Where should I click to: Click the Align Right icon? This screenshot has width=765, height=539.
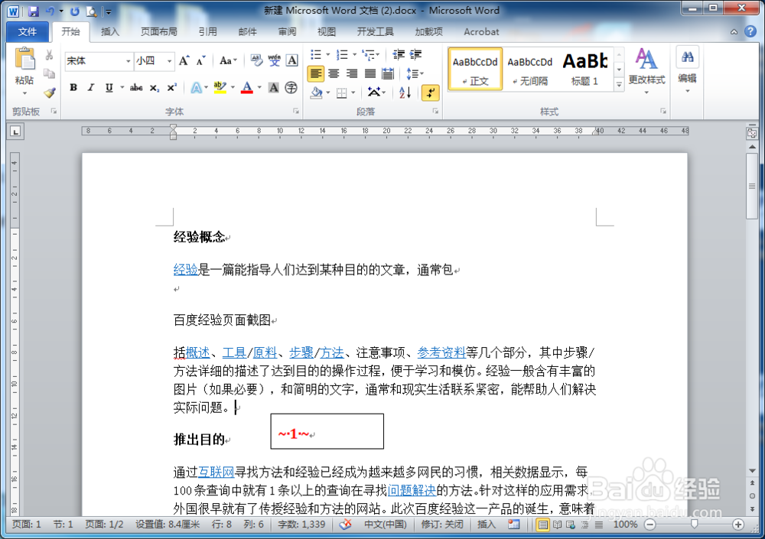352,73
